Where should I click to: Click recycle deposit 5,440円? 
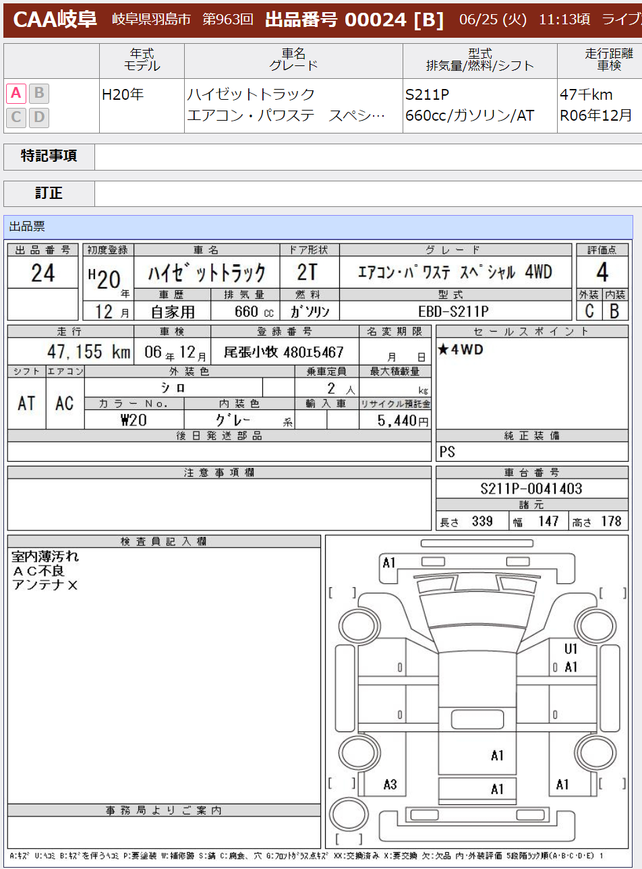point(403,421)
